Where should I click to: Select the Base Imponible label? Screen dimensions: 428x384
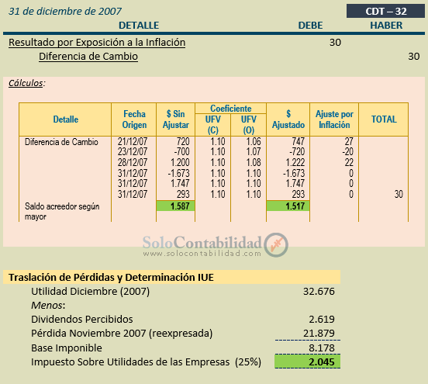(x=67, y=348)
